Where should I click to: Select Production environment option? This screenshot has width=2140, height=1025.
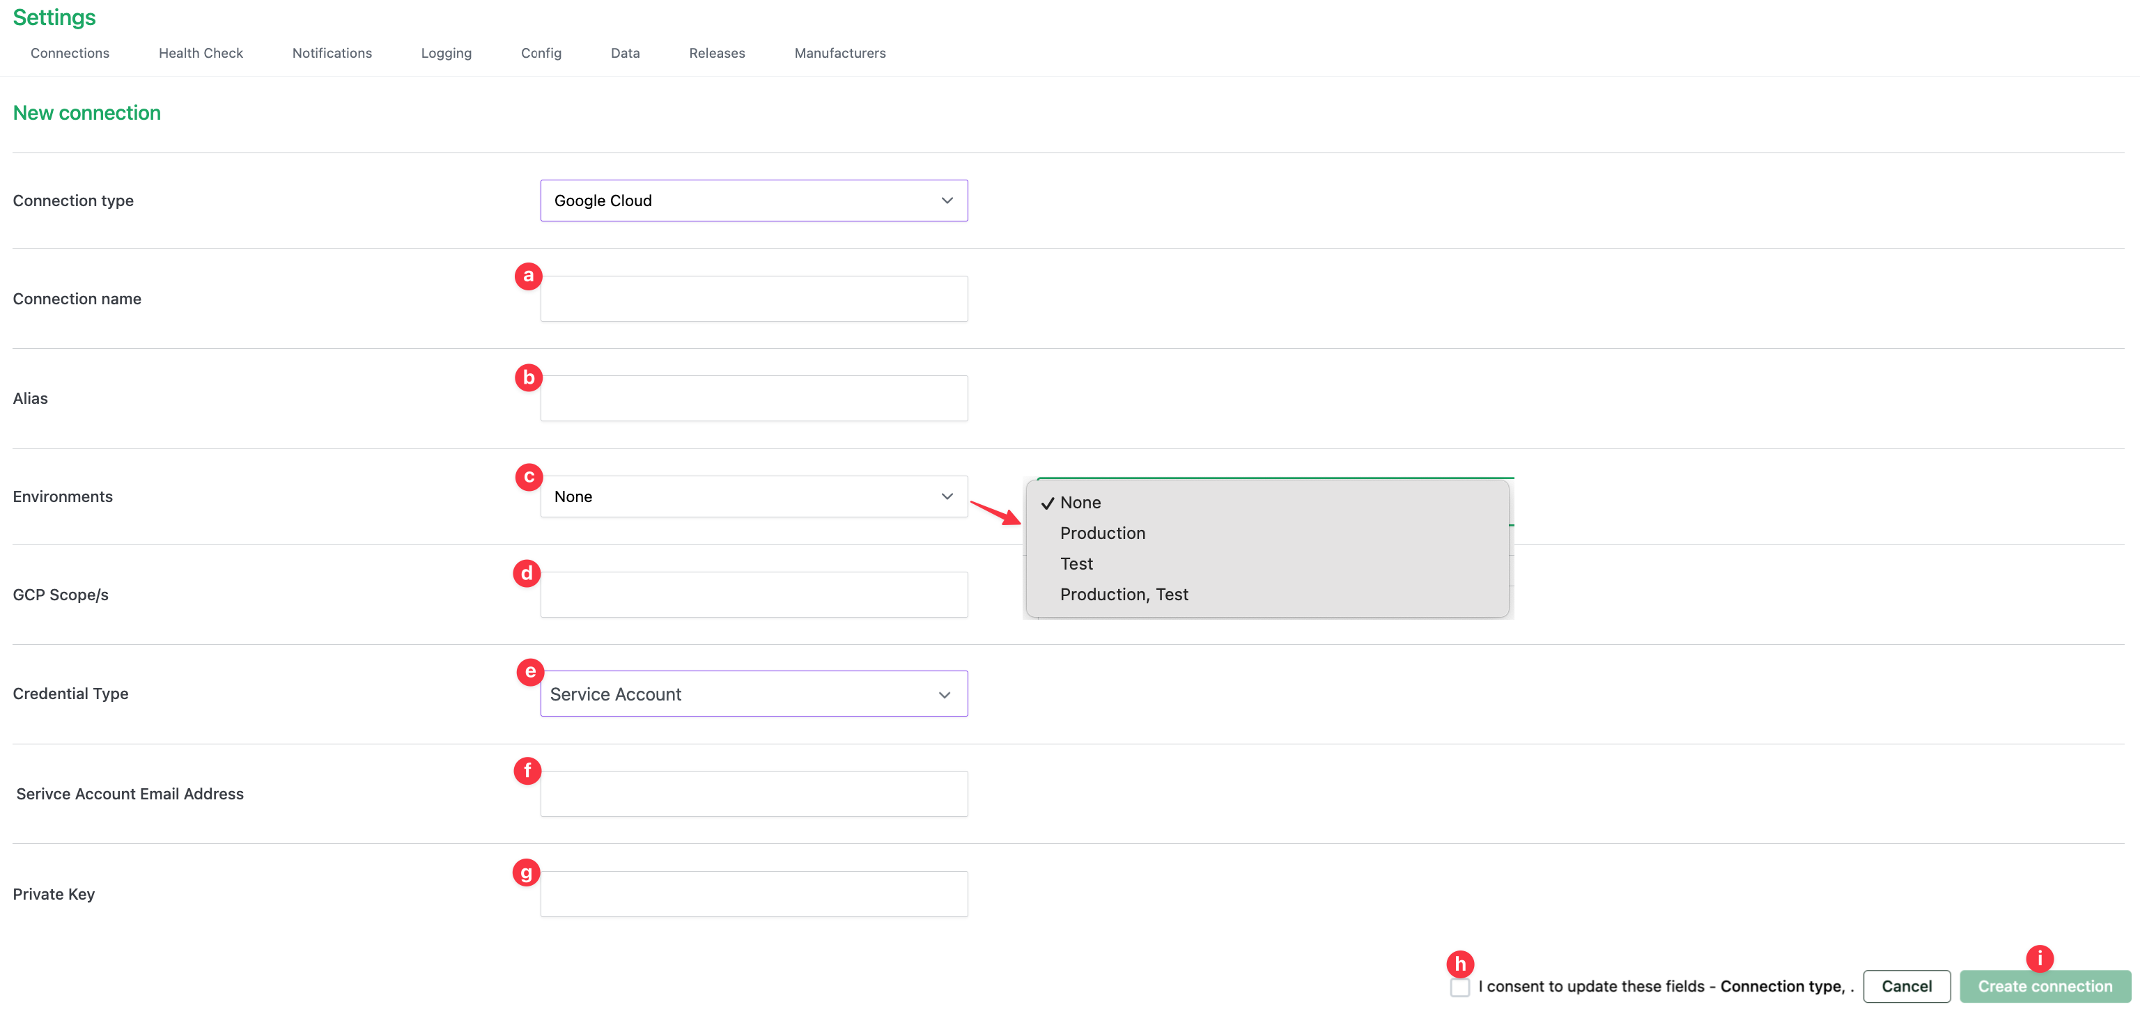(x=1267, y=533)
